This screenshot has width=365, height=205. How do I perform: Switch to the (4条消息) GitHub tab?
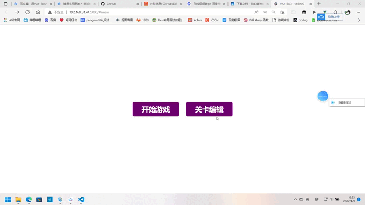[163, 4]
